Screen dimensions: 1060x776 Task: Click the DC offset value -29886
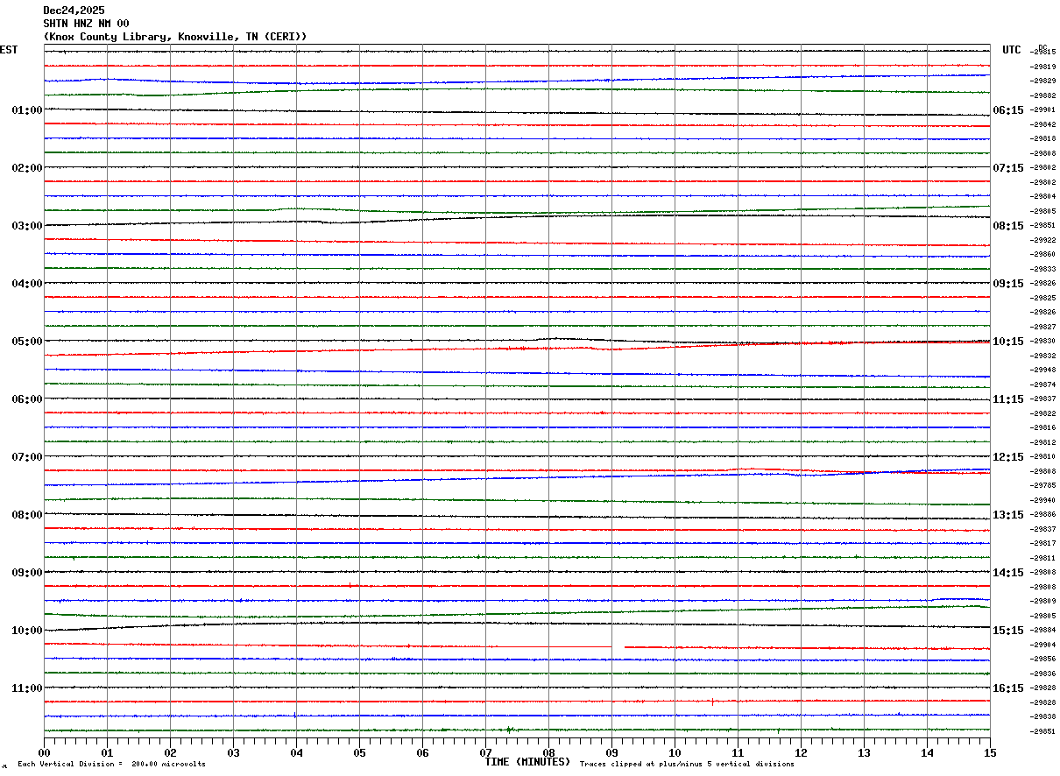click(1042, 515)
